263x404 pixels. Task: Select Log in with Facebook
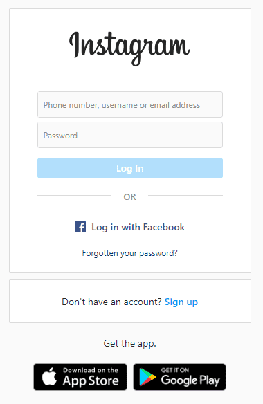(x=129, y=227)
